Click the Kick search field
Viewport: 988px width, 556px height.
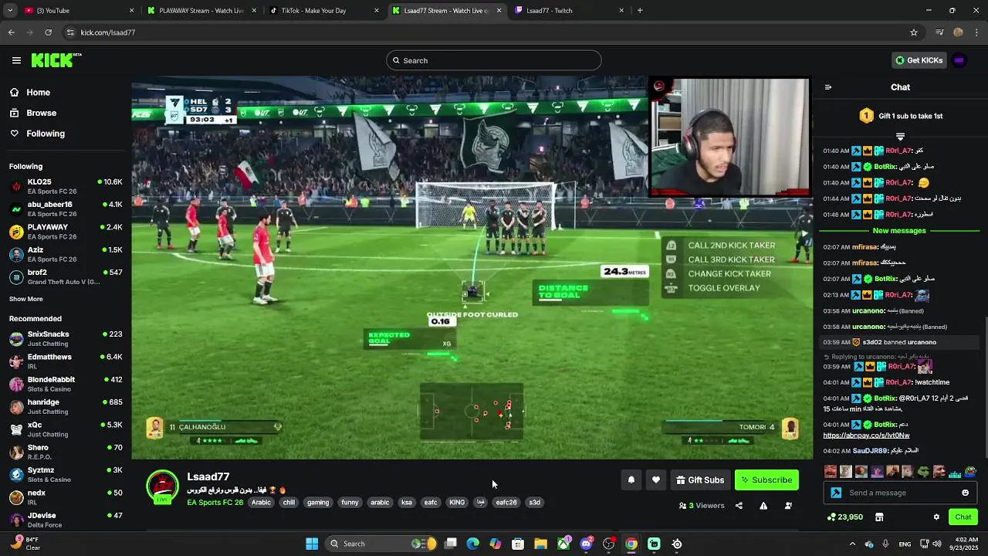494,60
